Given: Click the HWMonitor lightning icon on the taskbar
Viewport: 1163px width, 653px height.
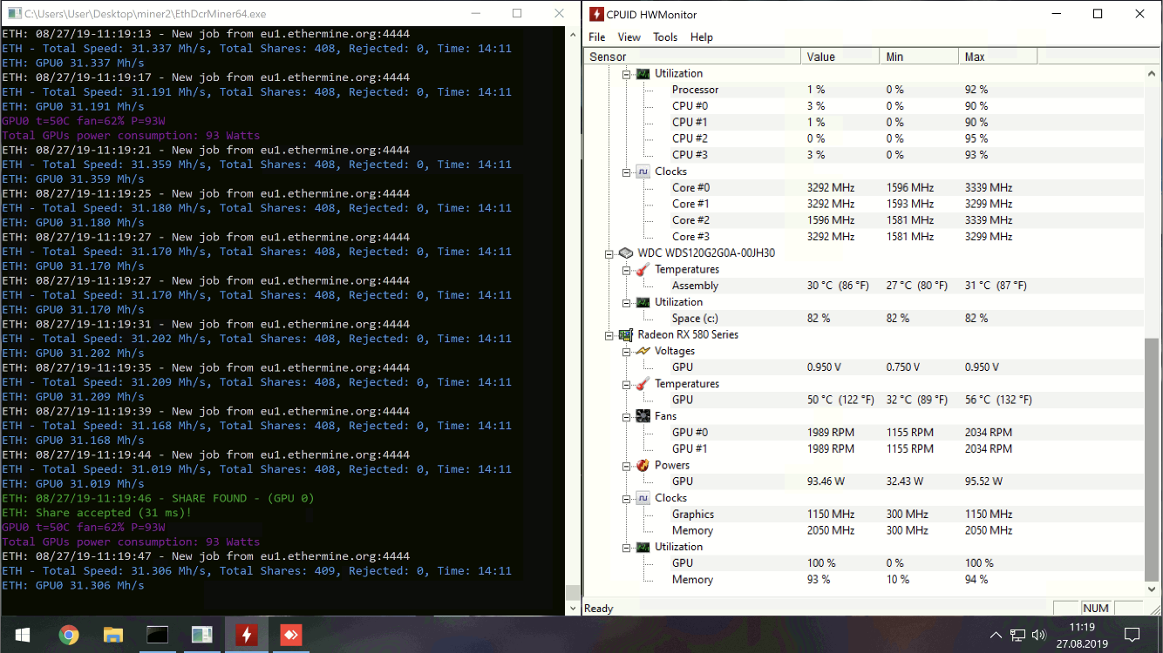Looking at the screenshot, I should pyautogui.click(x=246, y=635).
